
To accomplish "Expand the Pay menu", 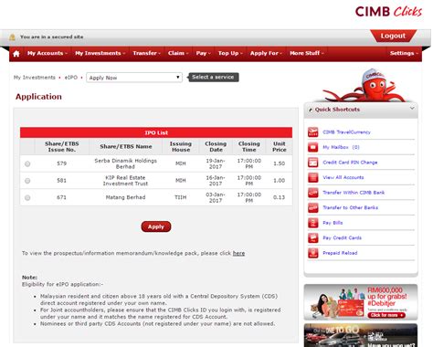I will tap(204, 53).
